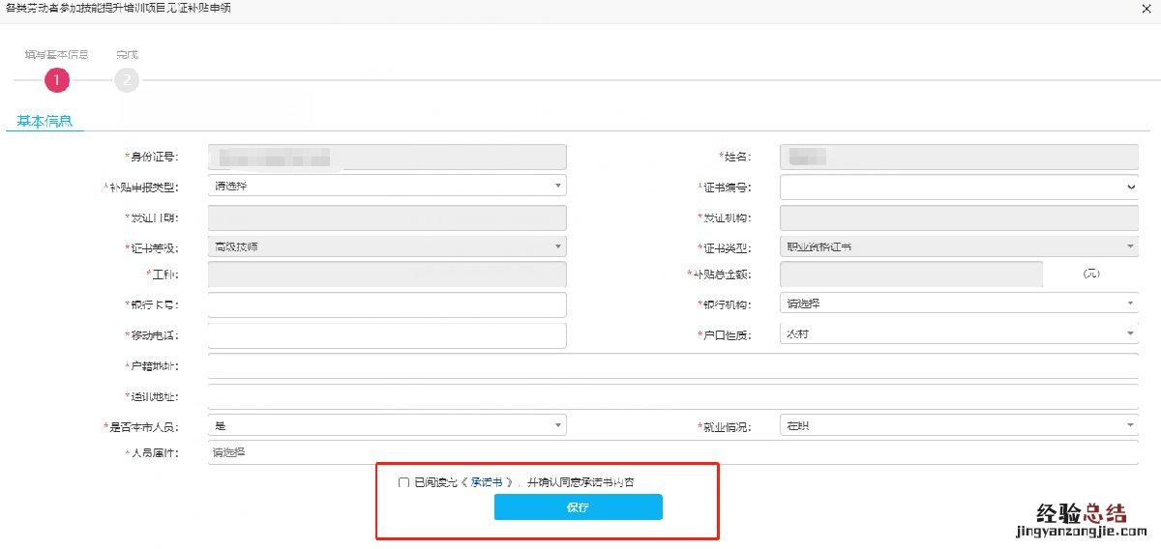Viewport: 1161px width, 549px height.
Task: Click the 户籍地址 input field
Action: click(672, 365)
